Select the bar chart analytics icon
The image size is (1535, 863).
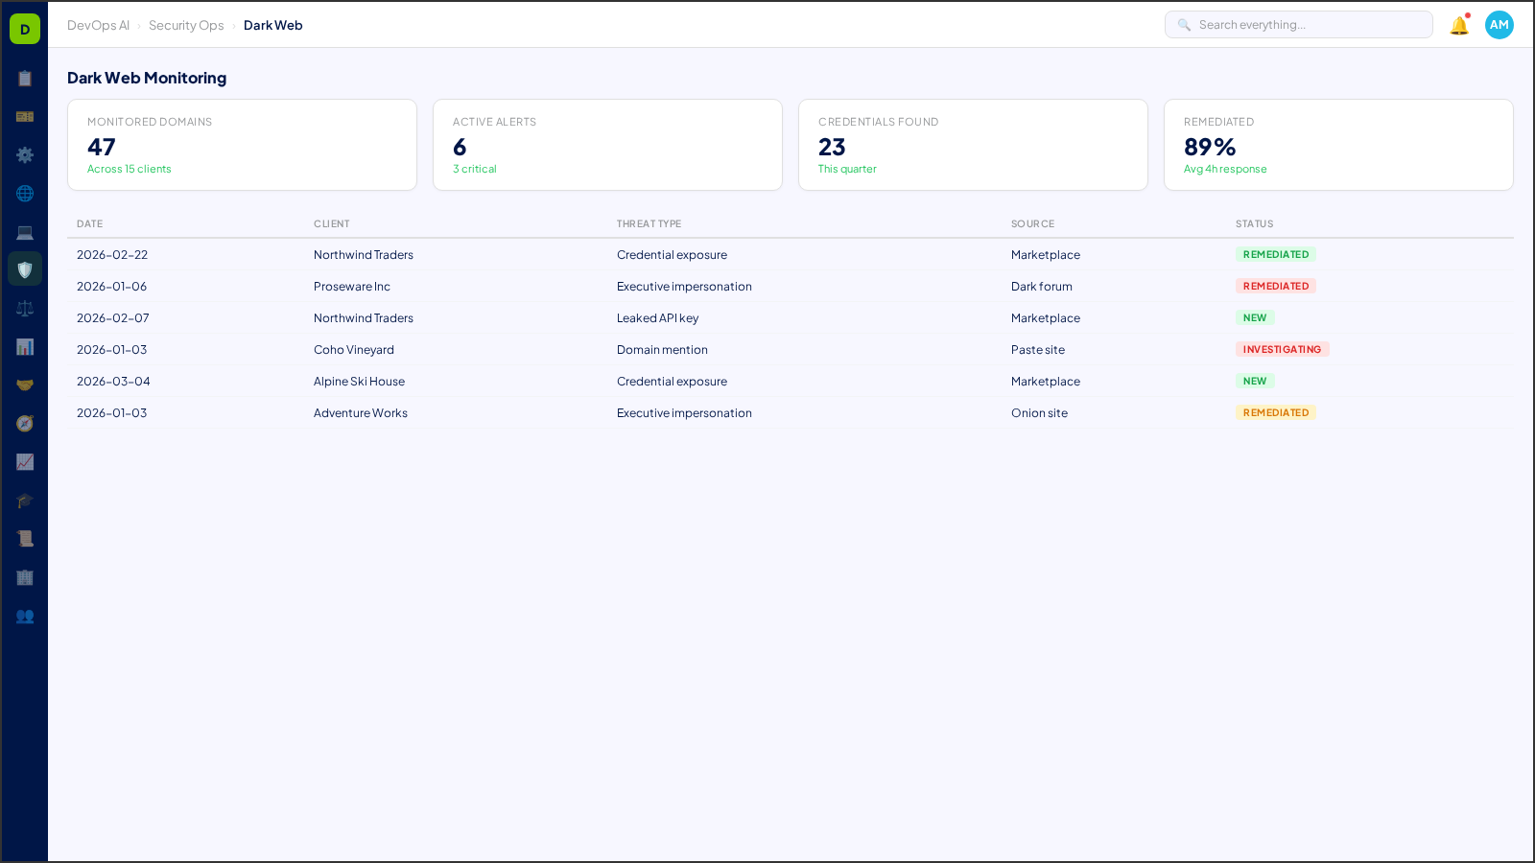[25, 346]
